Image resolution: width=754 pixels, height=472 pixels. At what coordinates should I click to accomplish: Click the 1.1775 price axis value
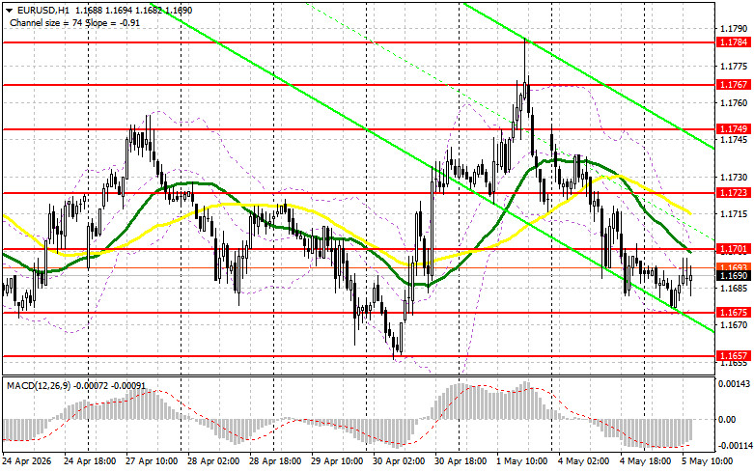(734, 67)
